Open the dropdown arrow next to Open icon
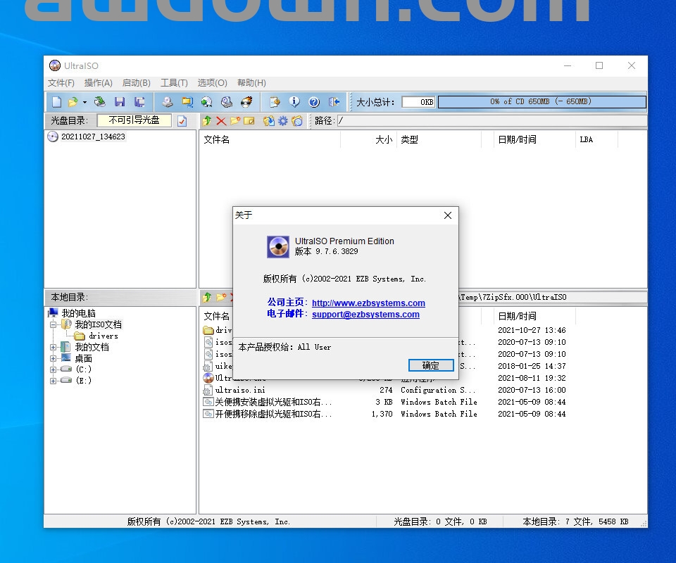 click(84, 102)
